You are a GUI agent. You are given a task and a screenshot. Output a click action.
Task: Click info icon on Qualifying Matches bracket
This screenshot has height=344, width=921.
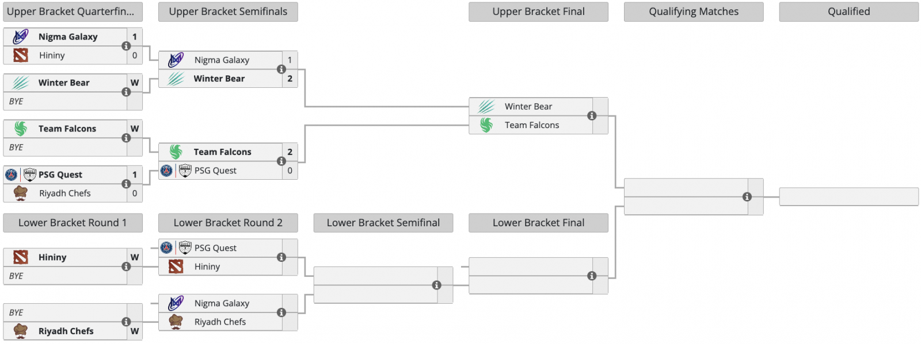pyautogui.click(x=747, y=197)
